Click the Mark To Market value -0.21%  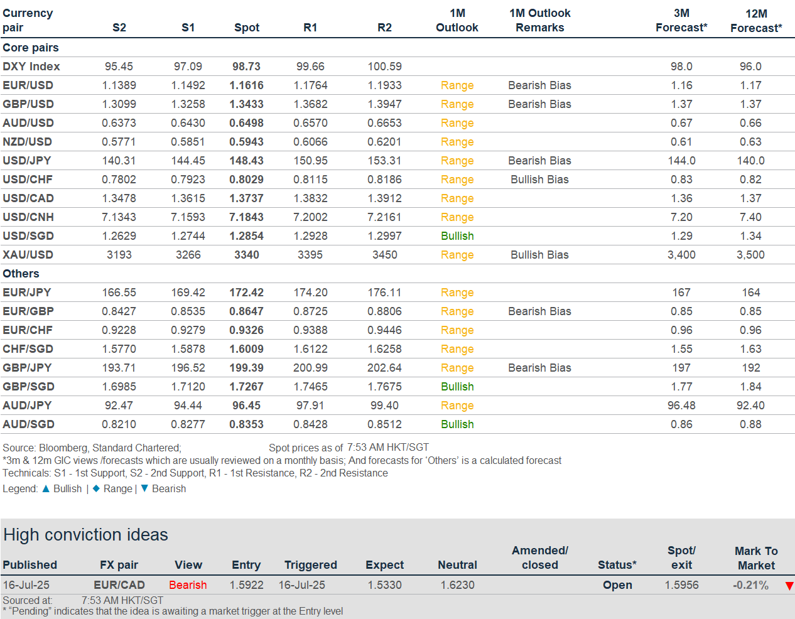pyautogui.click(x=750, y=585)
